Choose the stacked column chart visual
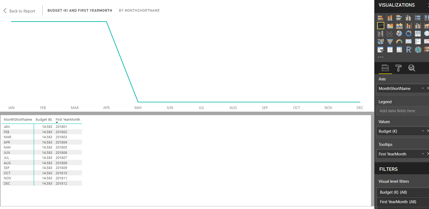Image resolution: width=429 pixels, height=209 pixels. [x=390, y=18]
